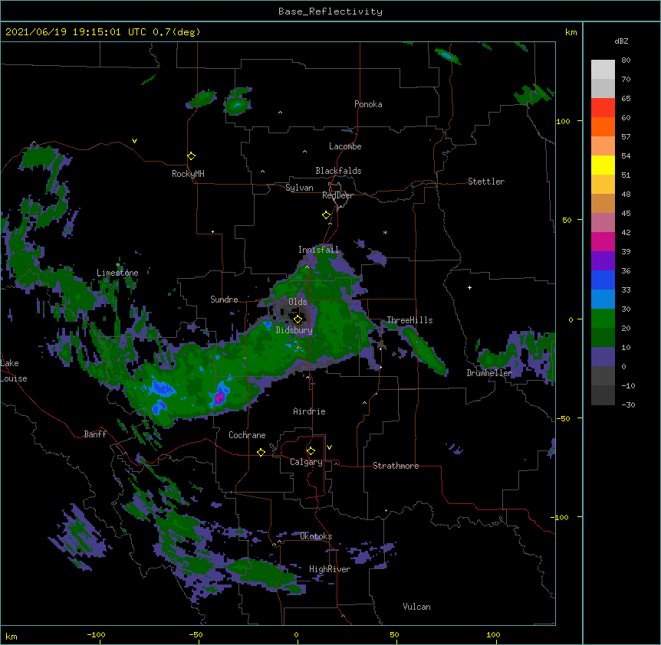661x645 pixels.
Task: Select the Lacombe city label
Action: point(345,146)
